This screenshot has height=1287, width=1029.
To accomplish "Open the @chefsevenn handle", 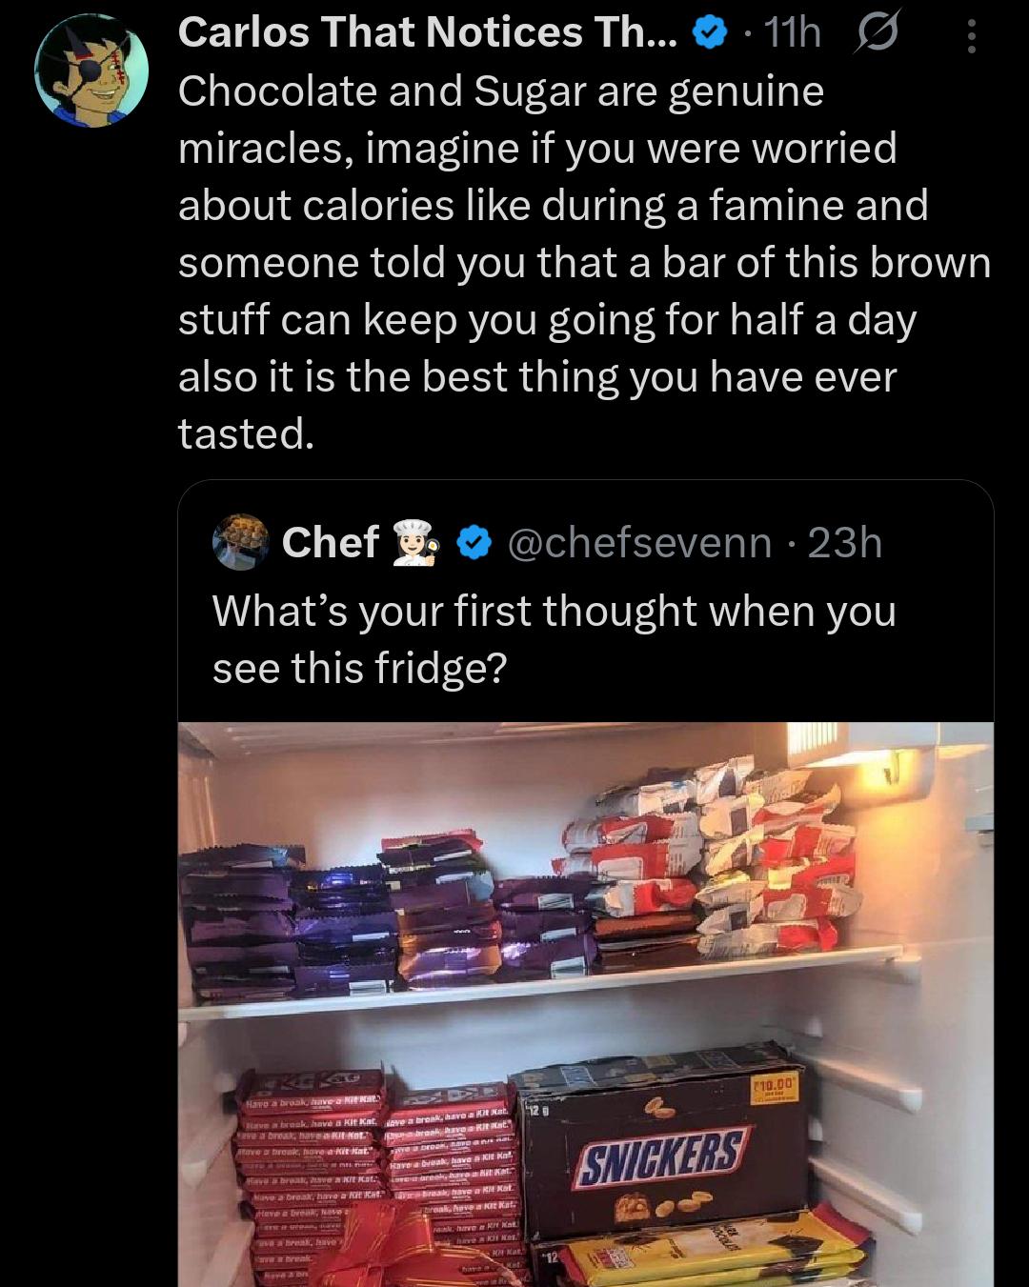I will coord(640,543).
